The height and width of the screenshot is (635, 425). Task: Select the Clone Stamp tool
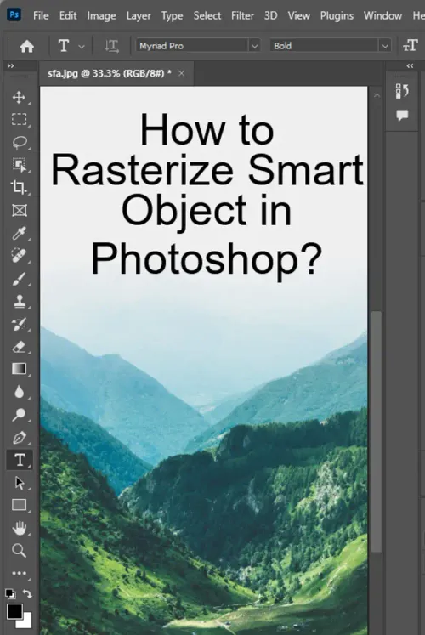pyautogui.click(x=20, y=301)
